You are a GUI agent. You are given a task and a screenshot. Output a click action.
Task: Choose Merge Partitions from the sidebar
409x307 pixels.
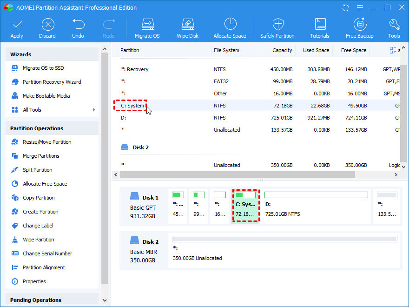pos(41,156)
